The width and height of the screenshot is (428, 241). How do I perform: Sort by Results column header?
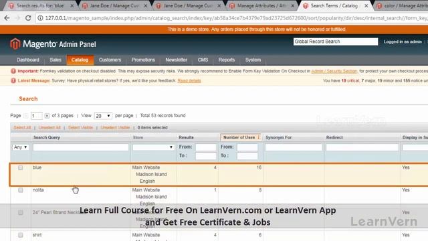pyautogui.click(x=186, y=137)
